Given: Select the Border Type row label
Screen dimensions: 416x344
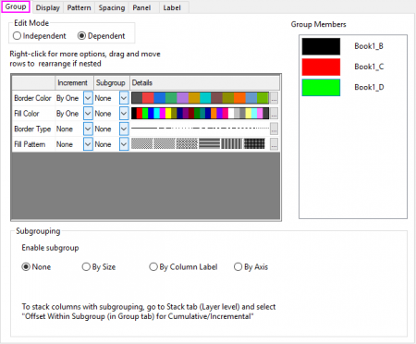Looking at the screenshot, I should point(32,129).
